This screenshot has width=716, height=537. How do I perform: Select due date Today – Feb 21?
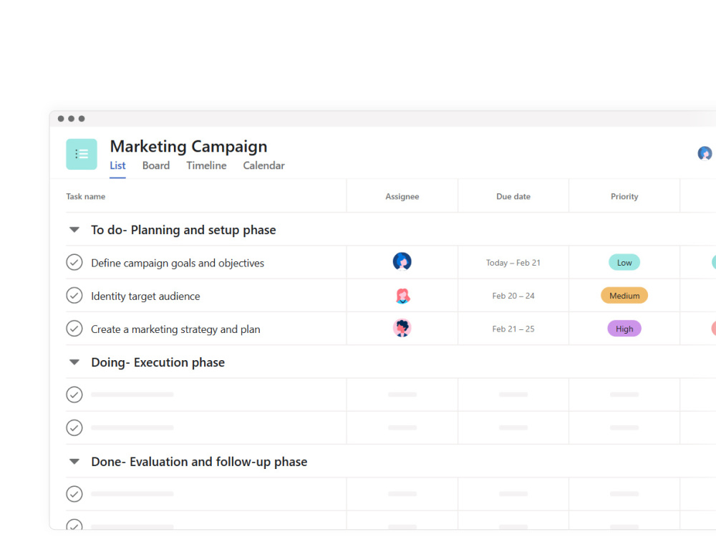click(x=513, y=263)
